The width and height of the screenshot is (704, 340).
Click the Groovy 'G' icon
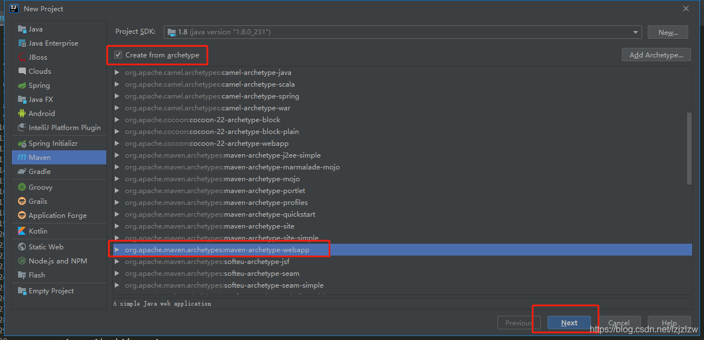[22, 187]
